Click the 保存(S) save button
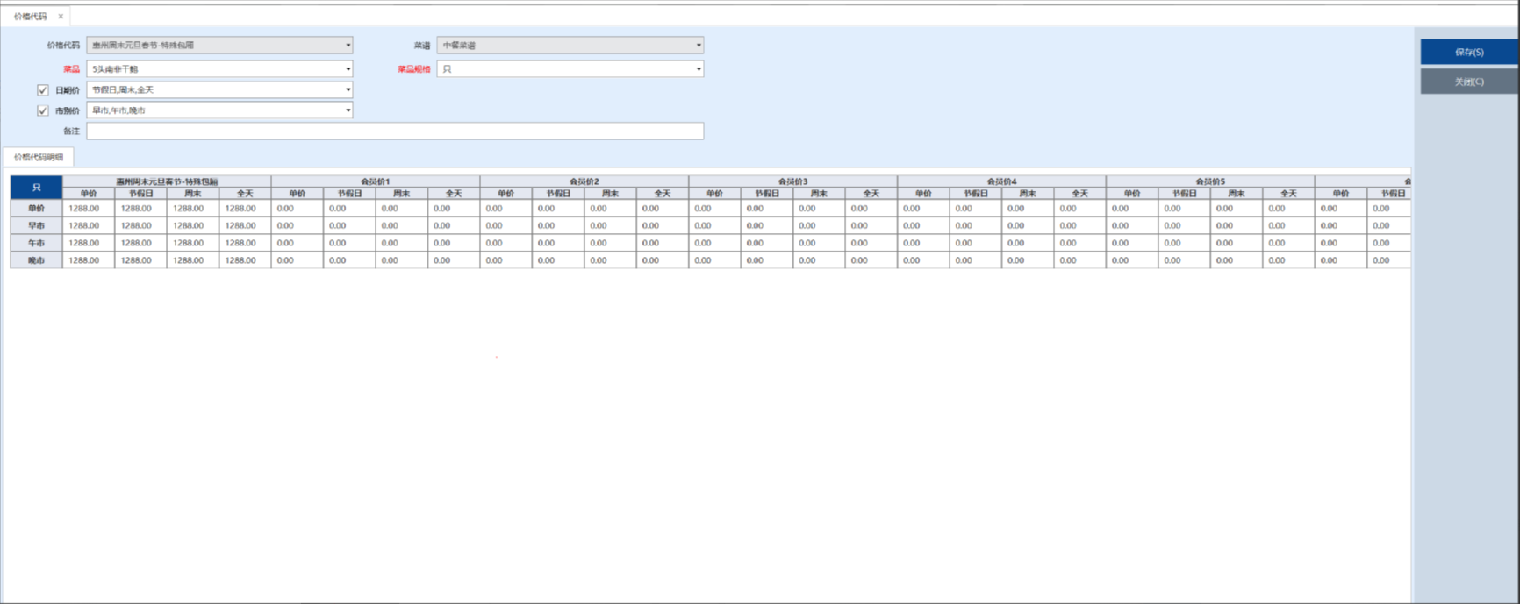Image resolution: width=1520 pixels, height=604 pixels. pyautogui.click(x=1468, y=53)
